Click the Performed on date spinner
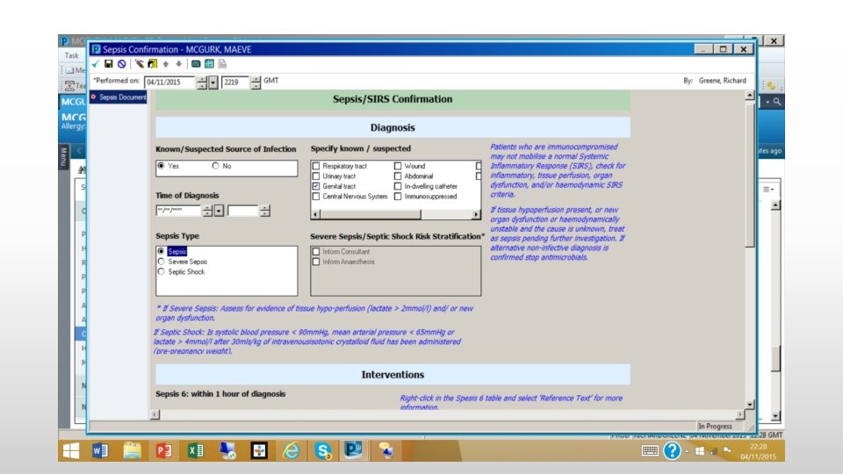This screenshot has width=843, height=474. (x=202, y=83)
